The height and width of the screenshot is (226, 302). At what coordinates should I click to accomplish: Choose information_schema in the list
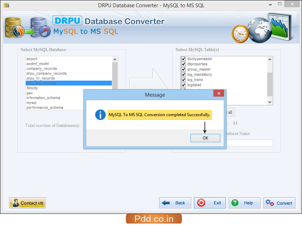(55, 98)
